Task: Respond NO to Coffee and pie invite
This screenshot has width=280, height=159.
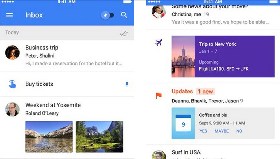Action: [x=239, y=131]
